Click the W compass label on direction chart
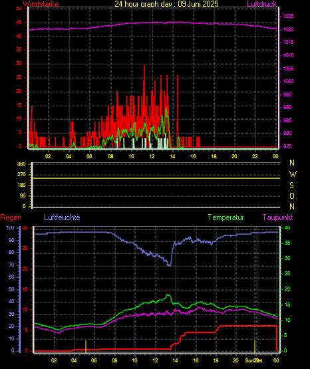This screenshot has height=369, width=310. [293, 174]
